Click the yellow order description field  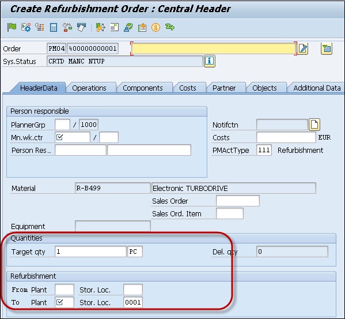pyautogui.click(x=214, y=48)
